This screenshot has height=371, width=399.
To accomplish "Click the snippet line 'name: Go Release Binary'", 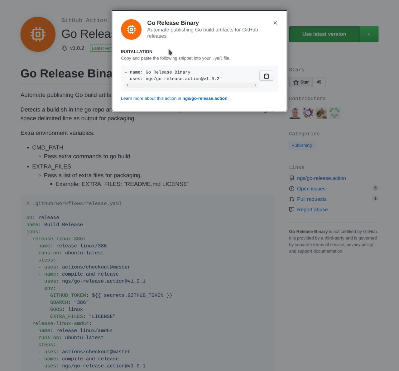I will (x=160, y=72).
